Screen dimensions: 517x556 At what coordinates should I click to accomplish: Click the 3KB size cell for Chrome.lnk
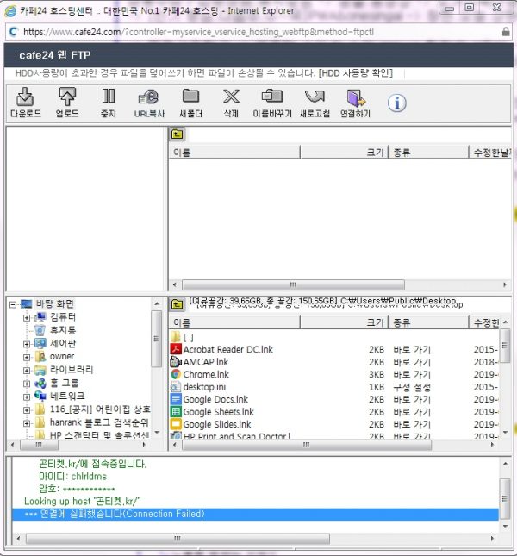click(x=377, y=374)
